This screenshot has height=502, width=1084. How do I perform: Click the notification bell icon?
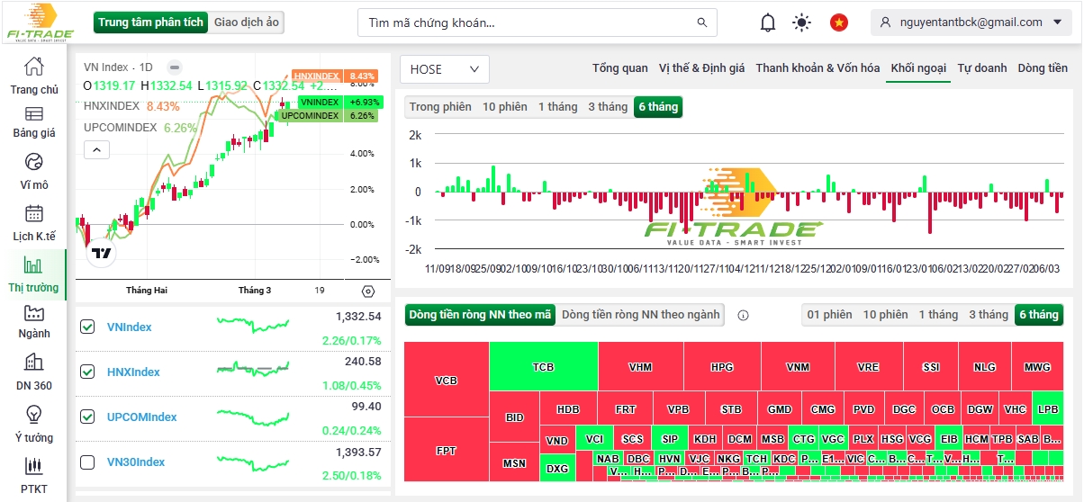point(767,22)
